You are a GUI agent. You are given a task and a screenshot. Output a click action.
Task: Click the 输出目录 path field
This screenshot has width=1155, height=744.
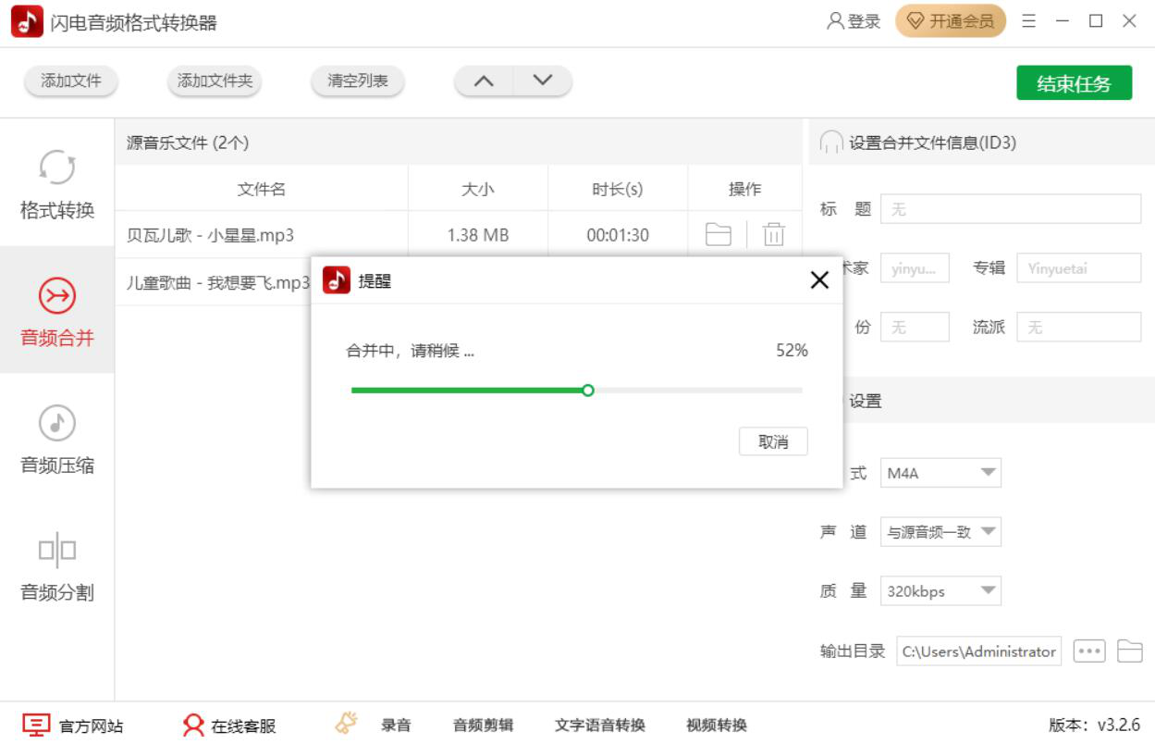(x=979, y=651)
